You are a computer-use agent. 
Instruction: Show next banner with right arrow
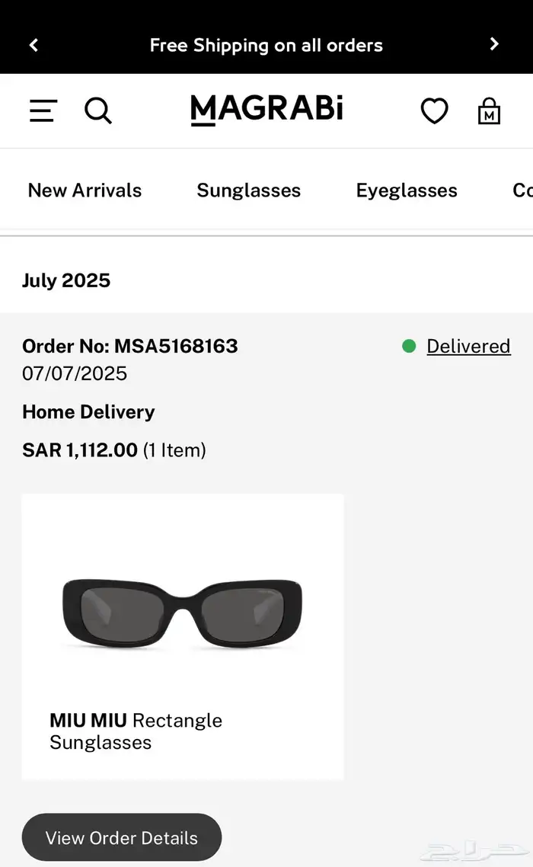click(x=494, y=44)
